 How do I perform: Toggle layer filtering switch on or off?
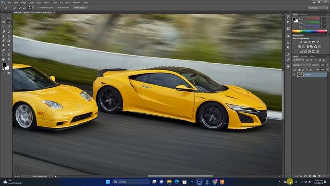pos(328,60)
